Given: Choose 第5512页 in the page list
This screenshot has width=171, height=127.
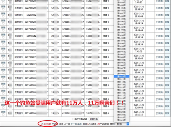Looking at the screenshot, I should (x=122, y=82).
